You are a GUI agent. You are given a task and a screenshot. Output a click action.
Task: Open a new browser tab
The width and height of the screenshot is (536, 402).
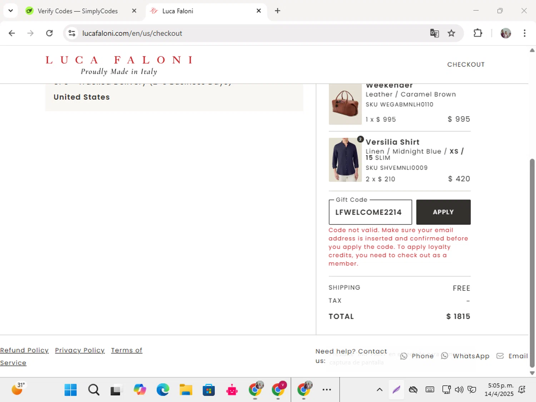point(278,11)
